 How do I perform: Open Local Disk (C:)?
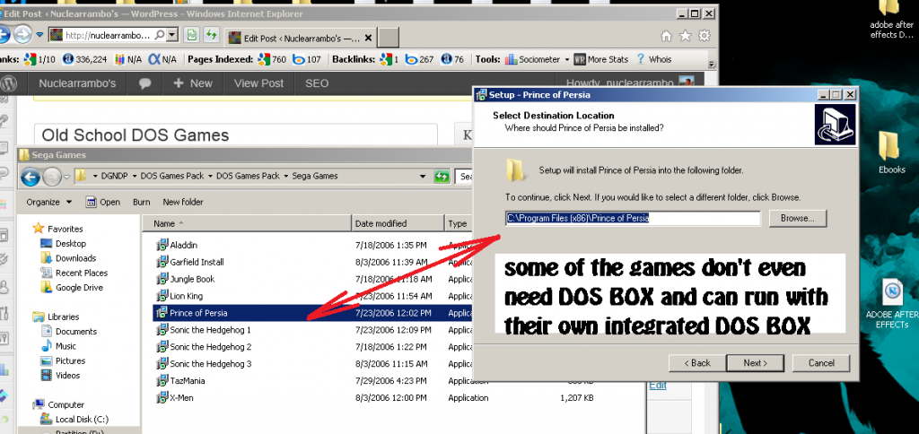pyautogui.click(x=82, y=419)
